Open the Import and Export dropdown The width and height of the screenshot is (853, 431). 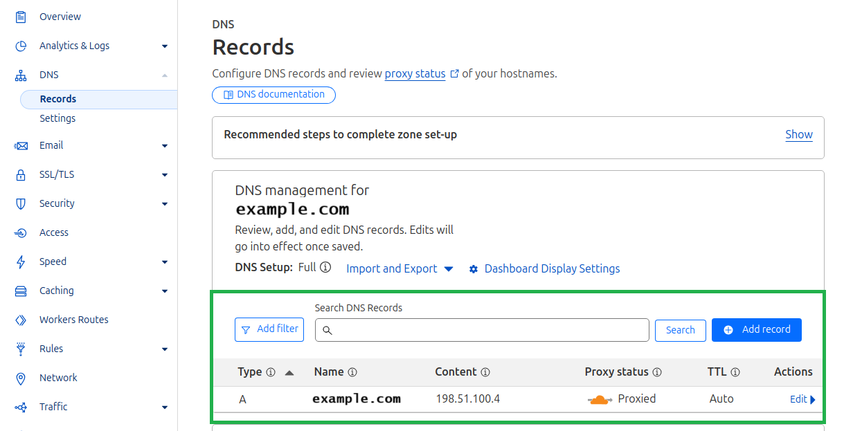pyautogui.click(x=399, y=268)
